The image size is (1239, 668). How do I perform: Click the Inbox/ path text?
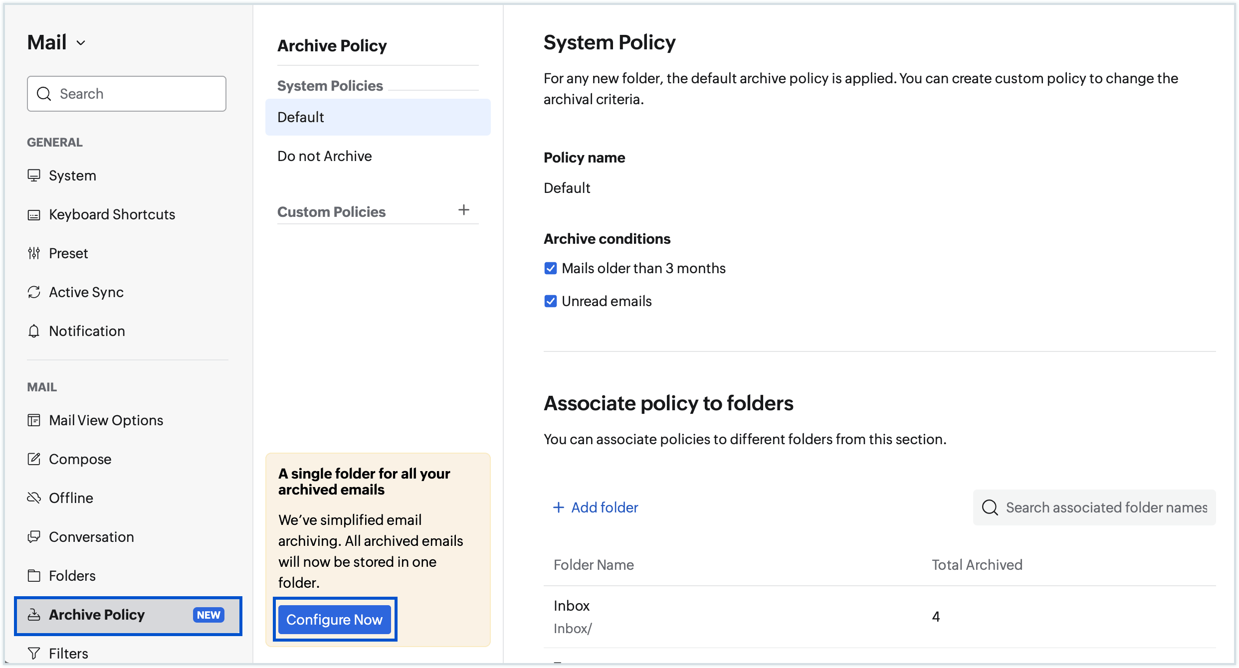(573, 629)
